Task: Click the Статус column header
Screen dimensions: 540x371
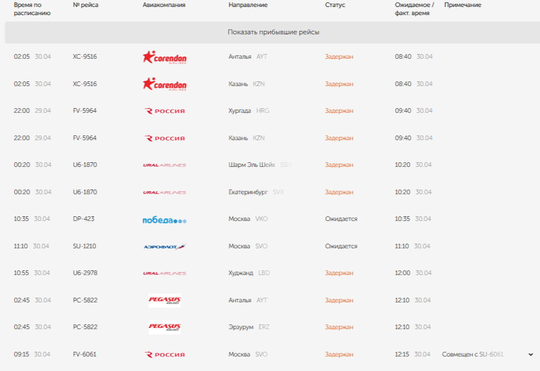Action: point(335,5)
